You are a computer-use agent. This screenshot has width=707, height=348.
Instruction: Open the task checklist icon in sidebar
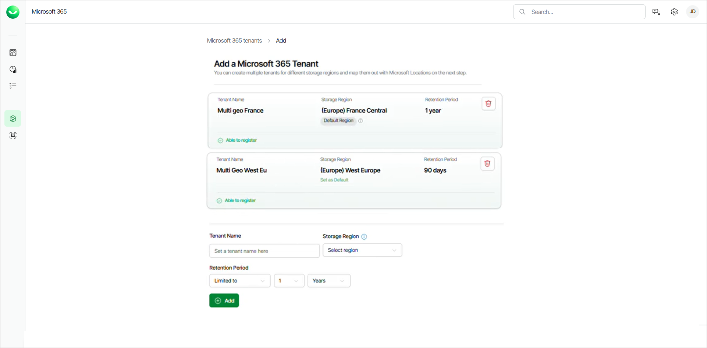pos(13,86)
